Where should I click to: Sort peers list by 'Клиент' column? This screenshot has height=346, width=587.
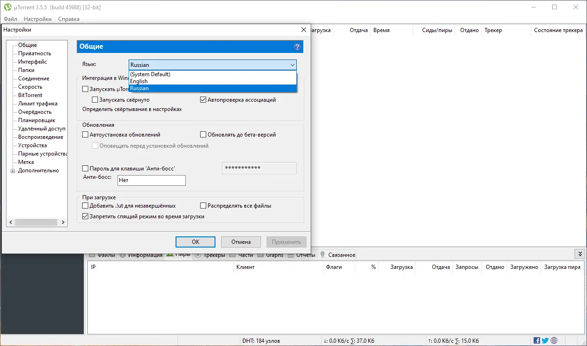coord(277,267)
